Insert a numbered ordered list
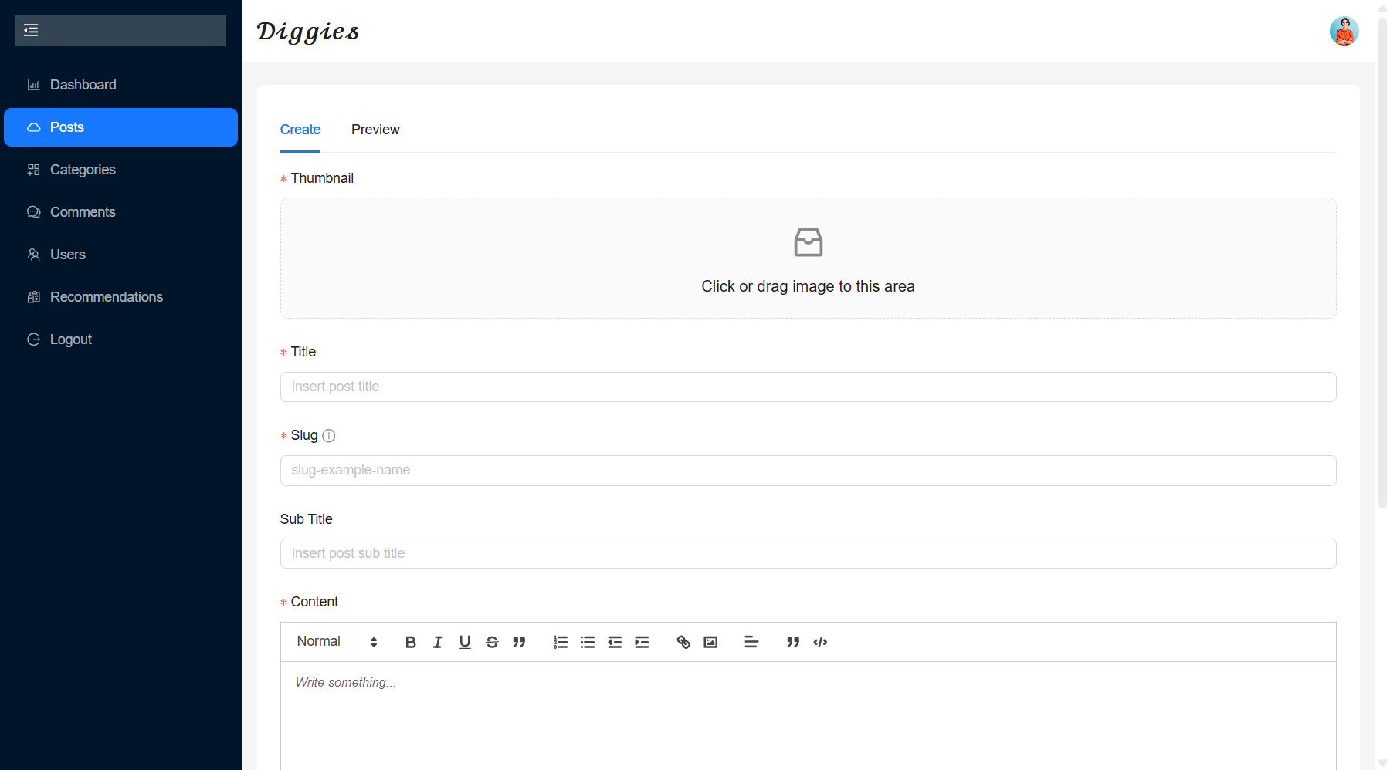The height and width of the screenshot is (770, 1390). click(x=561, y=642)
